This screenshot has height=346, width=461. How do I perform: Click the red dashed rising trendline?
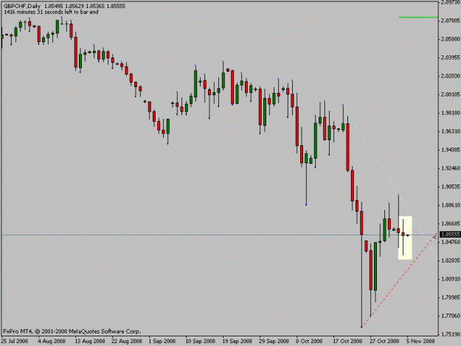398,283
